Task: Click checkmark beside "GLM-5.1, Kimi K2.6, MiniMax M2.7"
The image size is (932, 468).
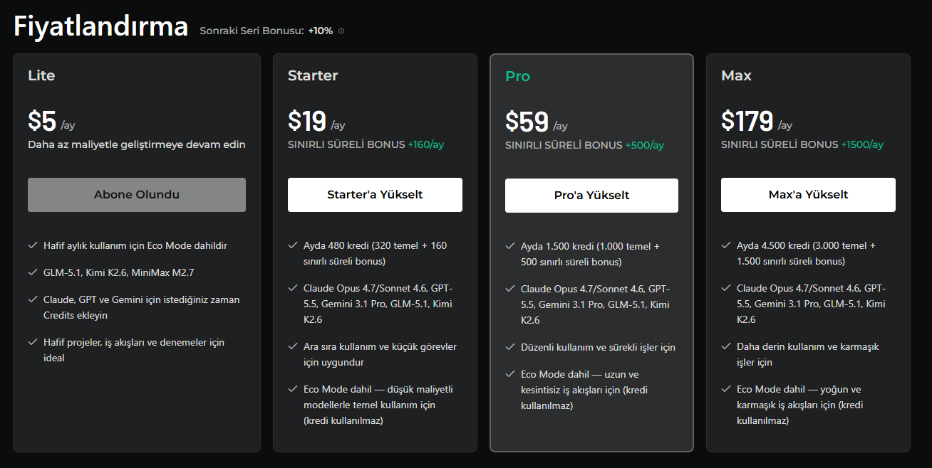Action: (x=33, y=272)
